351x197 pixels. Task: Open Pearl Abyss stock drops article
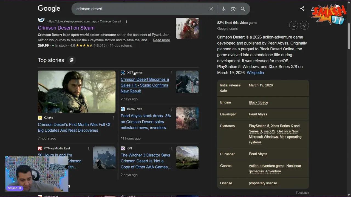146,122
